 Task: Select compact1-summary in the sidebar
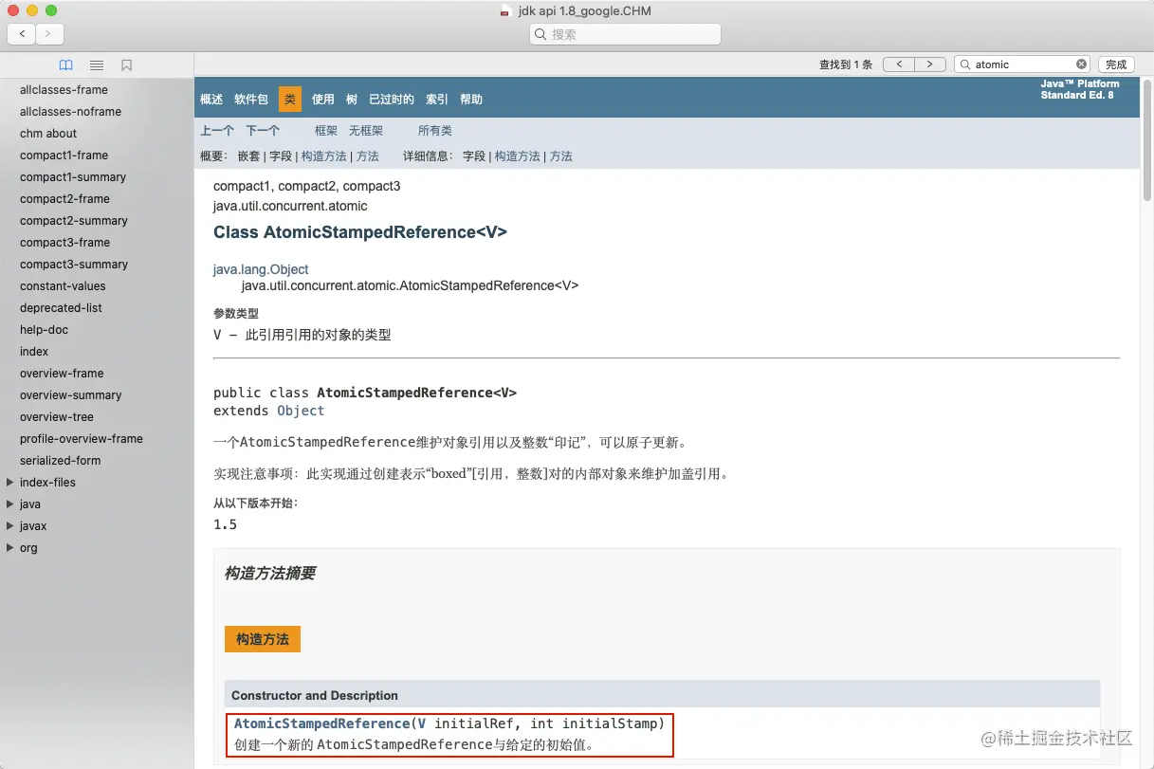click(x=73, y=177)
